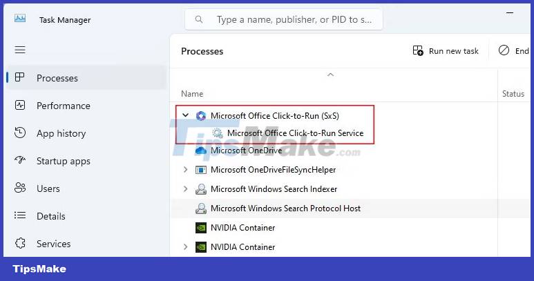This screenshot has width=534, height=281.
Task: Click the Processes page heading
Action: pyautogui.click(x=202, y=51)
